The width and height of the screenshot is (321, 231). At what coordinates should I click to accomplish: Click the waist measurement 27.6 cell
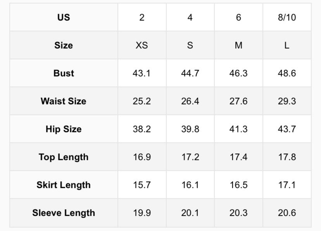[238, 101]
